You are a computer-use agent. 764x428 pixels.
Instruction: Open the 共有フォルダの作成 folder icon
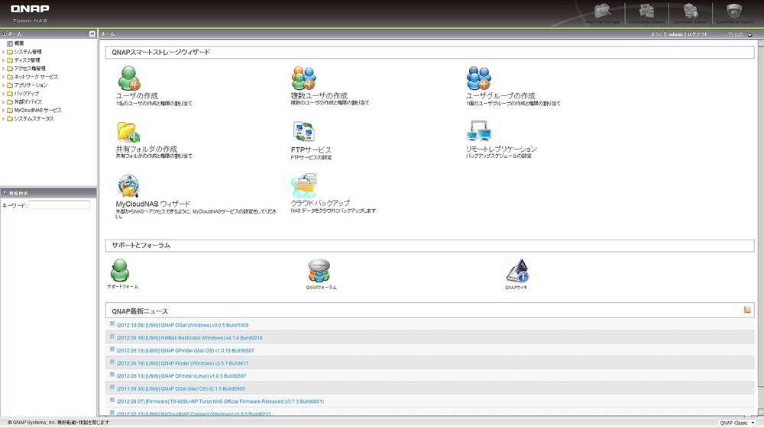coord(128,132)
